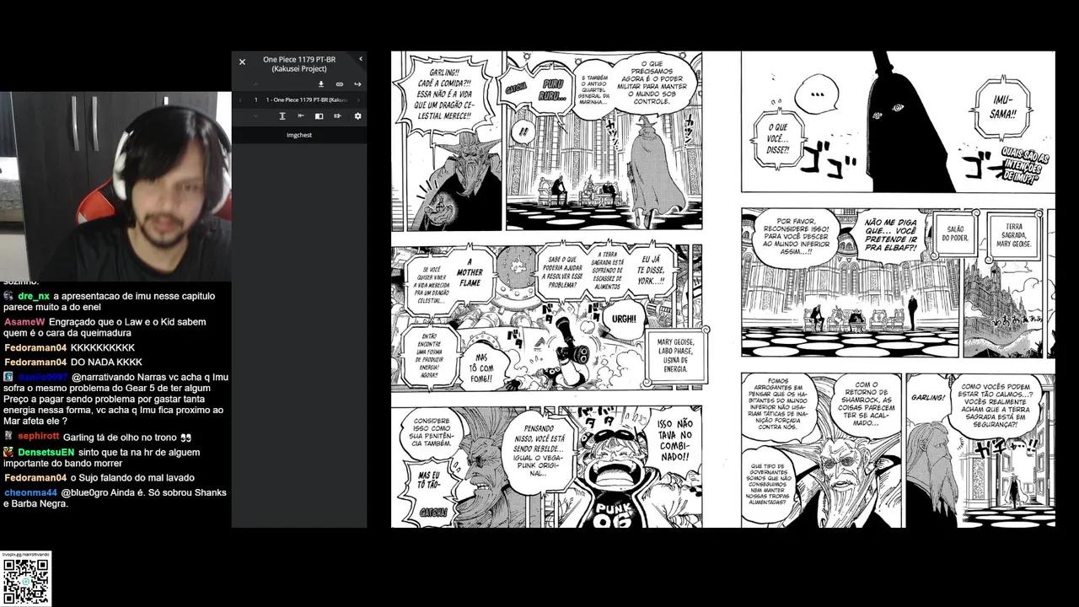Click username Fedoraman04 before 'KKKKKKKKKK'

click(x=35, y=347)
